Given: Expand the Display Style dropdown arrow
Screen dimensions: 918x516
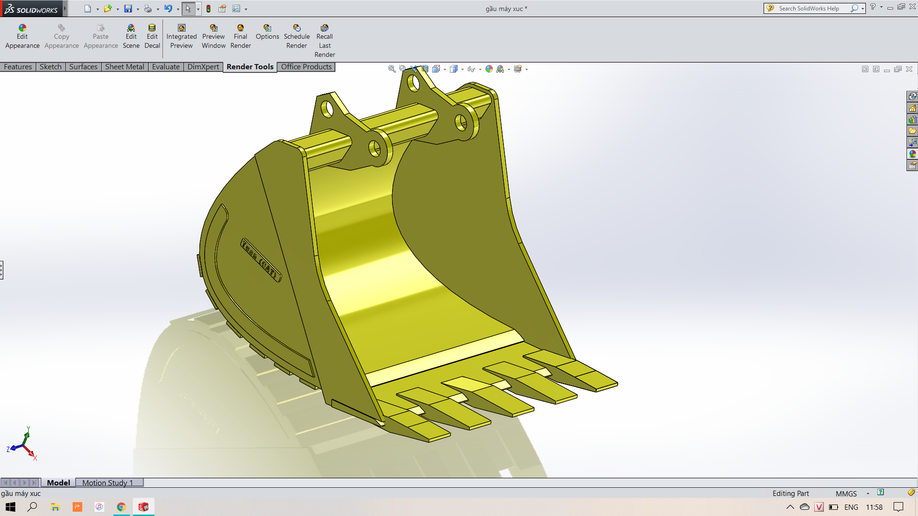Looking at the screenshot, I should pyautogui.click(x=462, y=69).
